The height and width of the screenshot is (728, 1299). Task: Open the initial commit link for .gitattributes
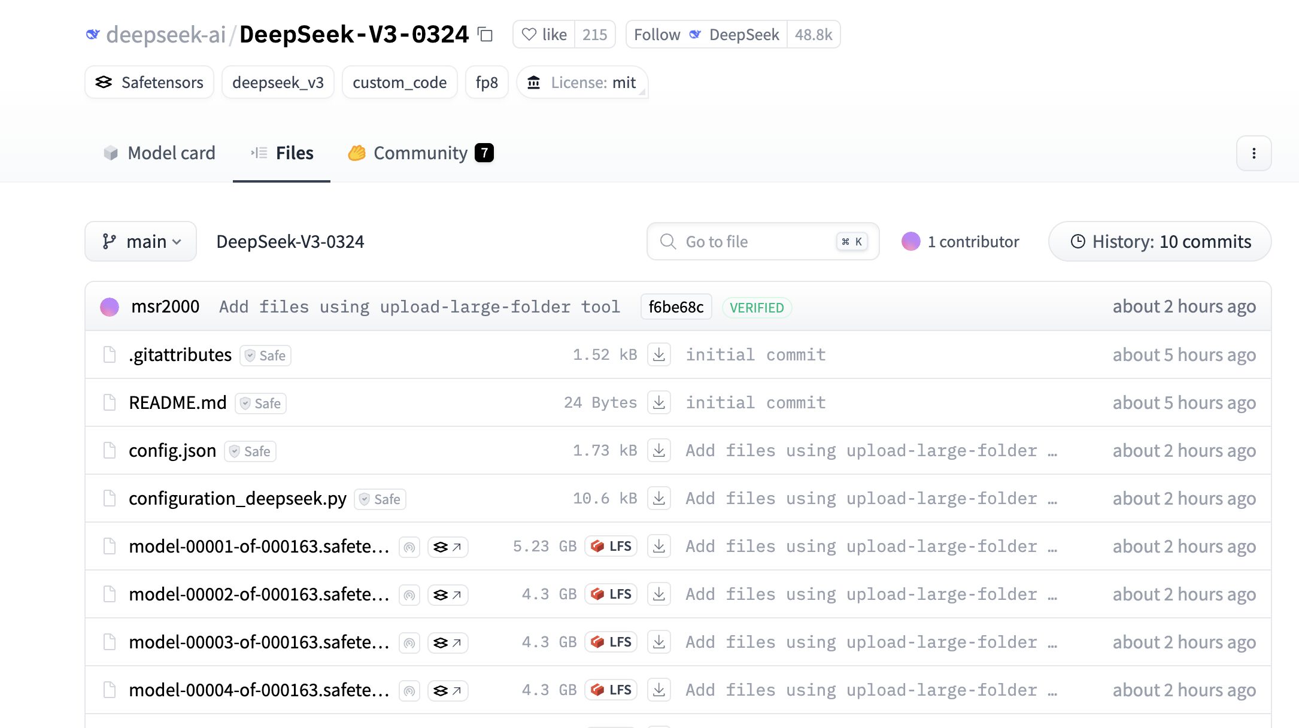(755, 354)
